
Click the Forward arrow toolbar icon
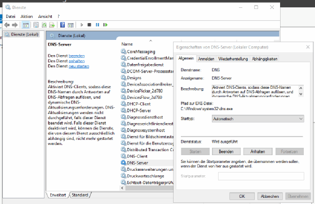pos(15,25)
